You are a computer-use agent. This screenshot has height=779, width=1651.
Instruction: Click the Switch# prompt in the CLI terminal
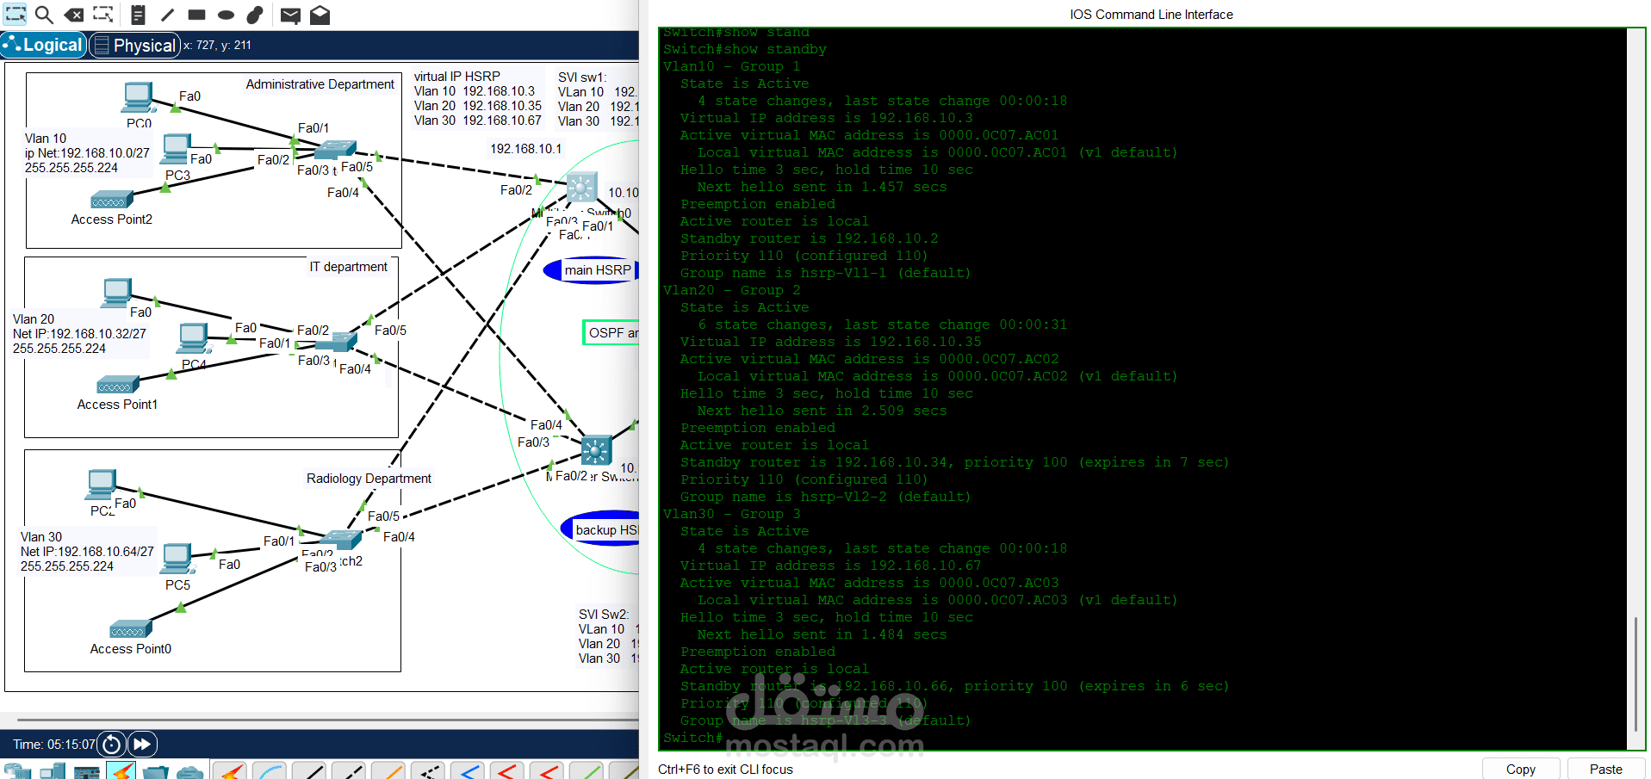692,738
